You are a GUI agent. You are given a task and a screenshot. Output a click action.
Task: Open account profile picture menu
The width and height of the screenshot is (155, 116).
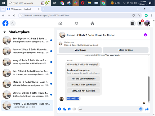[x=147, y=24]
